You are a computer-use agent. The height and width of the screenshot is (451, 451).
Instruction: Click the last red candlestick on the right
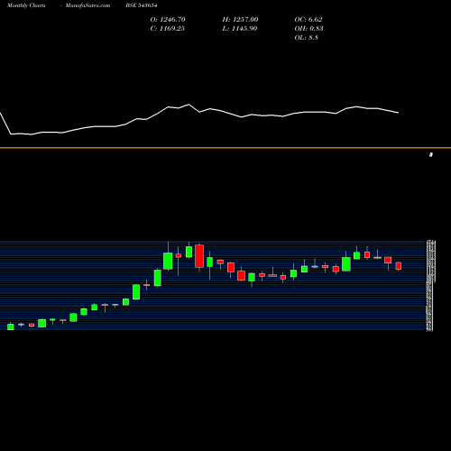pos(399,266)
